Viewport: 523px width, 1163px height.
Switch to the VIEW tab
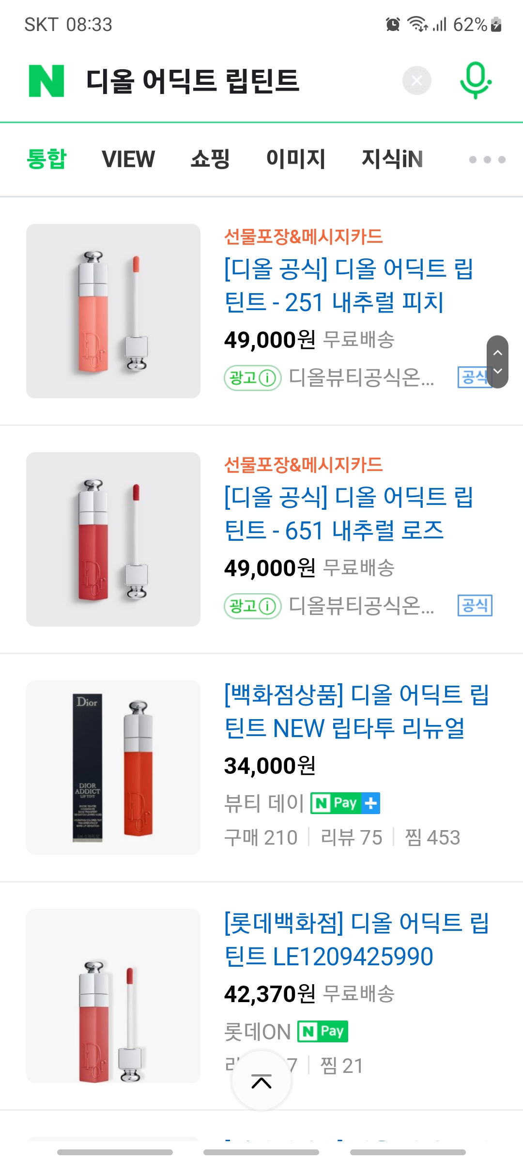(128, 159)
